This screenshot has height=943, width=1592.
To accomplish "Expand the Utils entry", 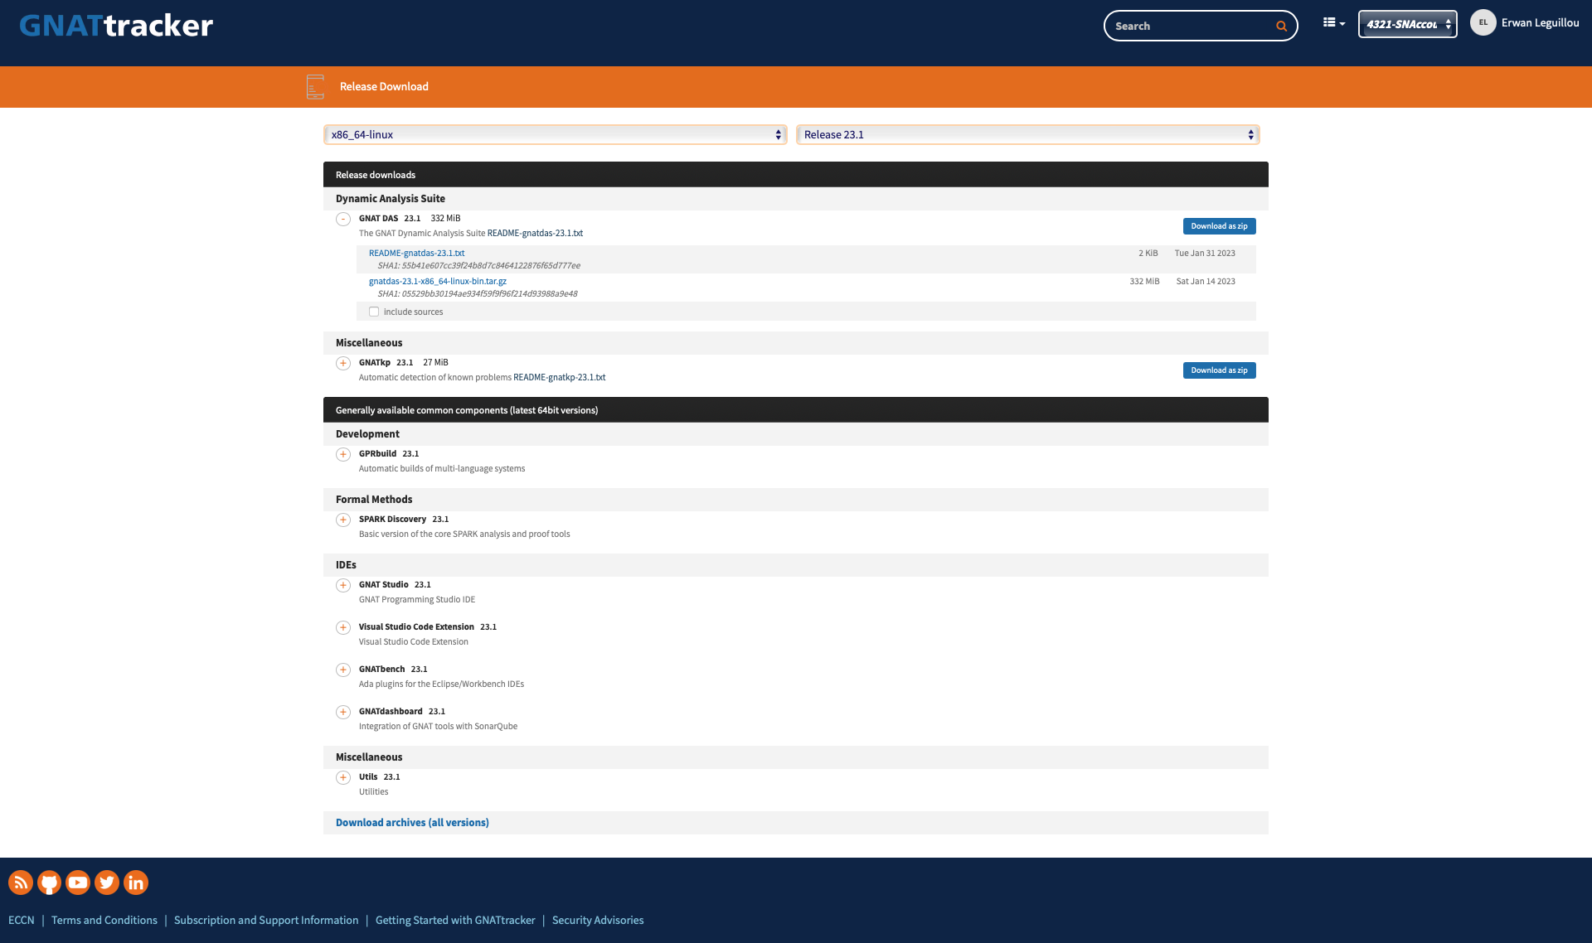I will coord(343,777).
